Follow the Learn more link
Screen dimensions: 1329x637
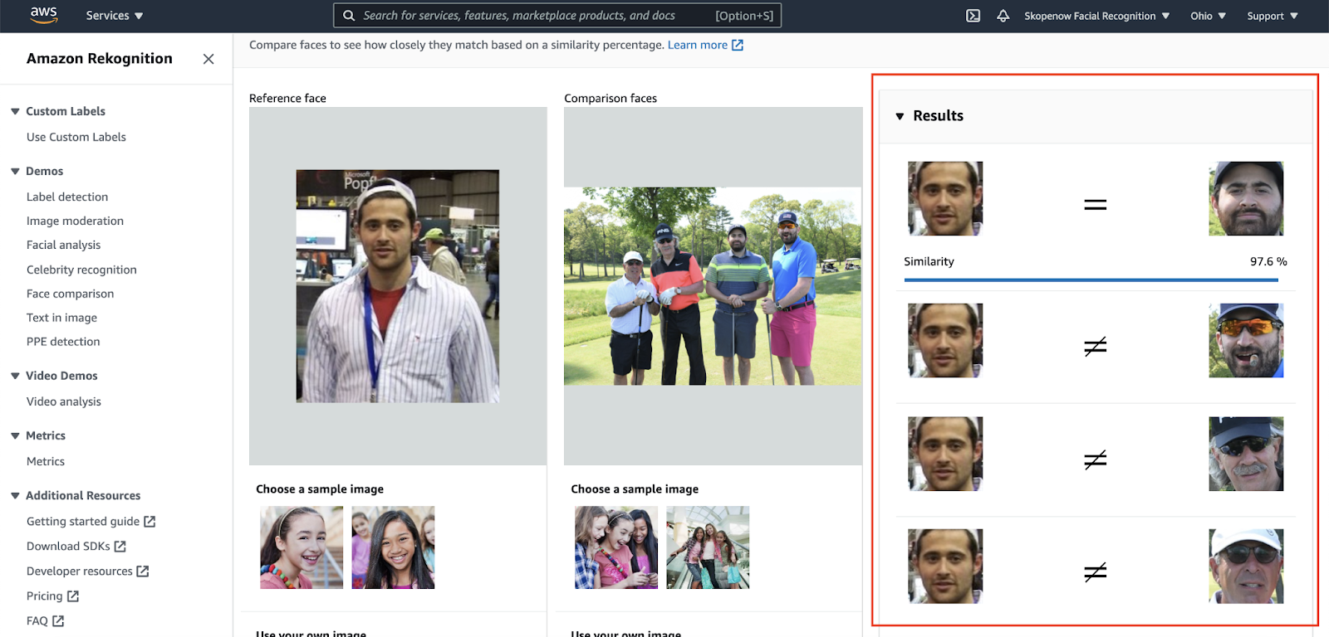click(698, 45)
